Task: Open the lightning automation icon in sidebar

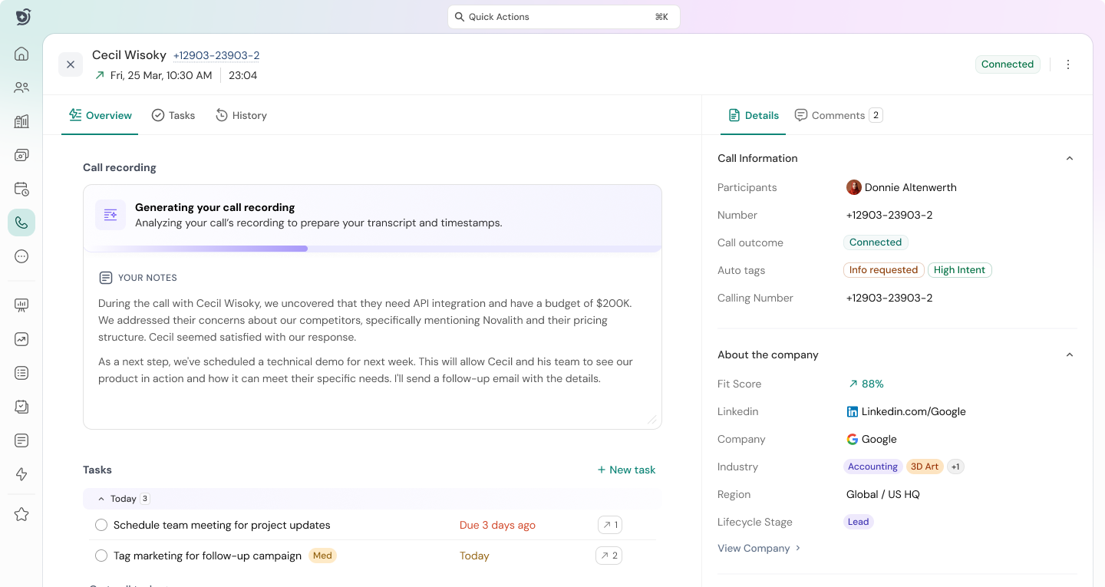Action: pyautogui.click(x=21, y=474)
